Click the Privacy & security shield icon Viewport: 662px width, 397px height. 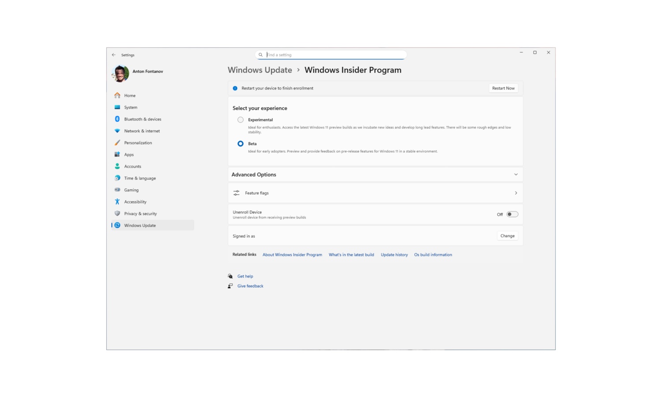(117, 213)
